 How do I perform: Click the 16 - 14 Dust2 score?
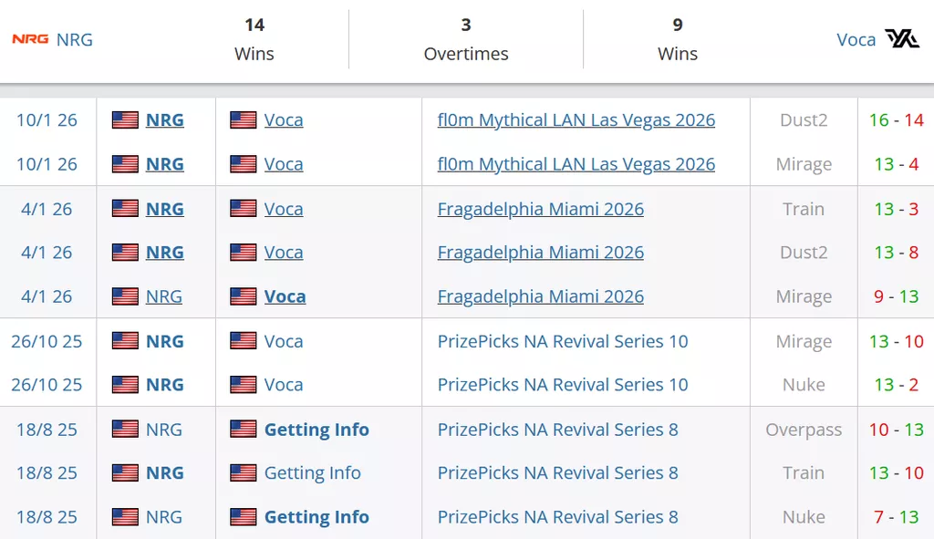896,120
